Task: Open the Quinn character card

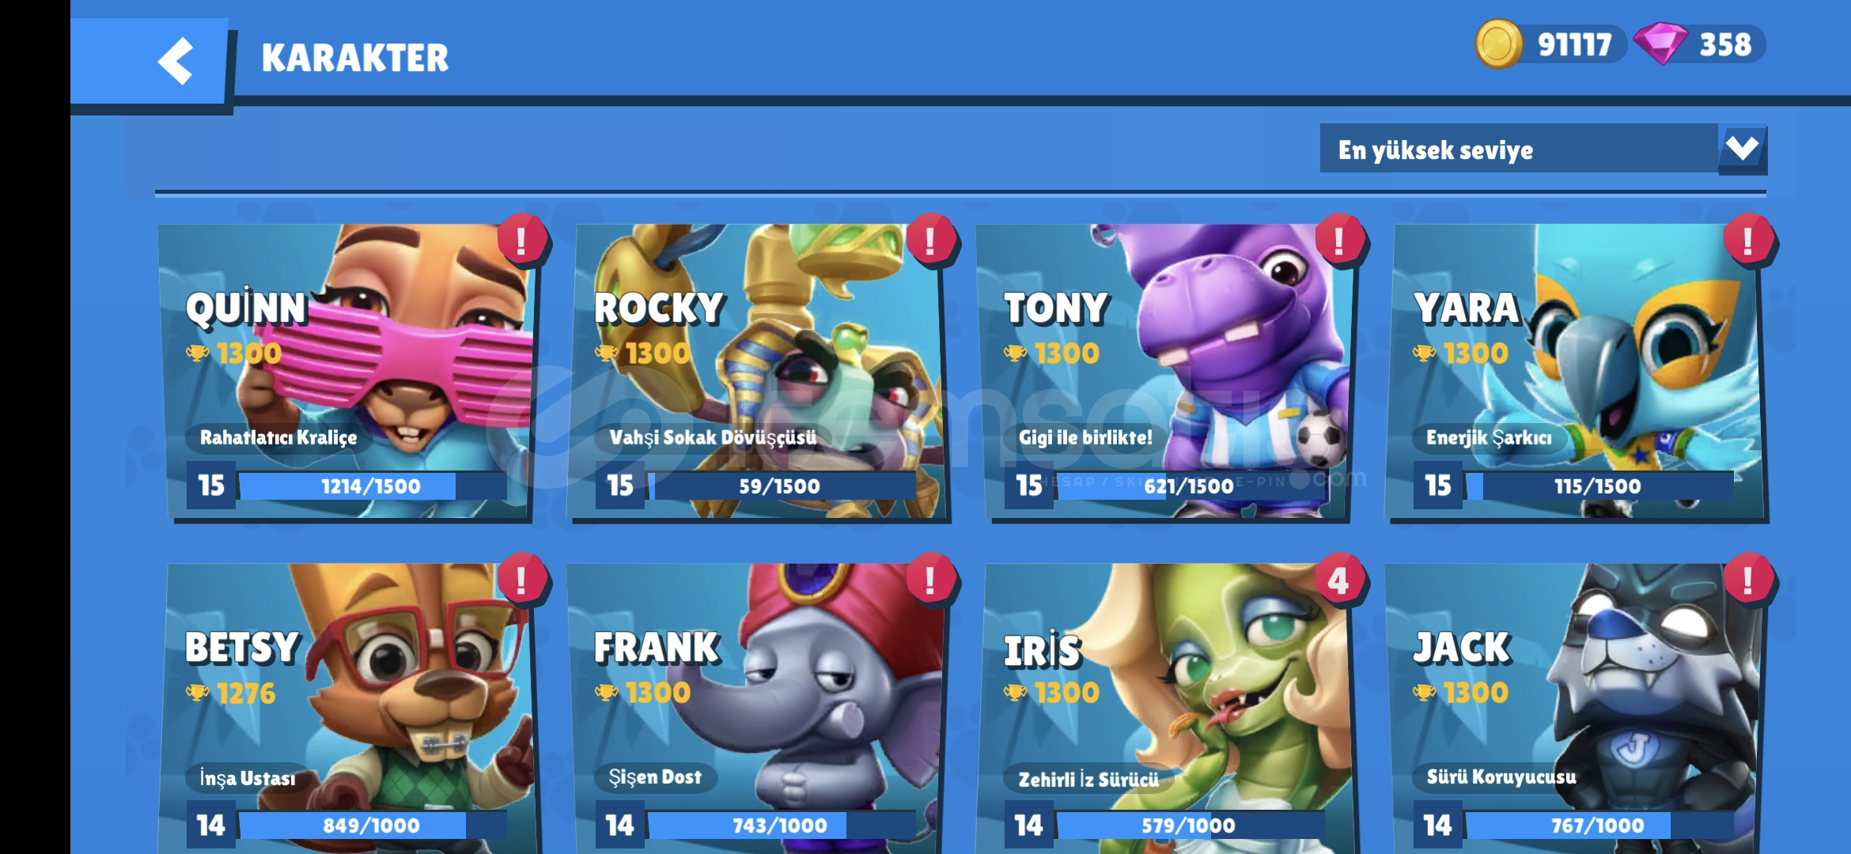Action: coord(346,372)
